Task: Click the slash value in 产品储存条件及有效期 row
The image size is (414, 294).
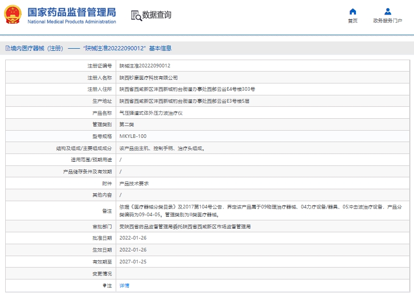Action: pyautogui.click(x=120, y=172)
